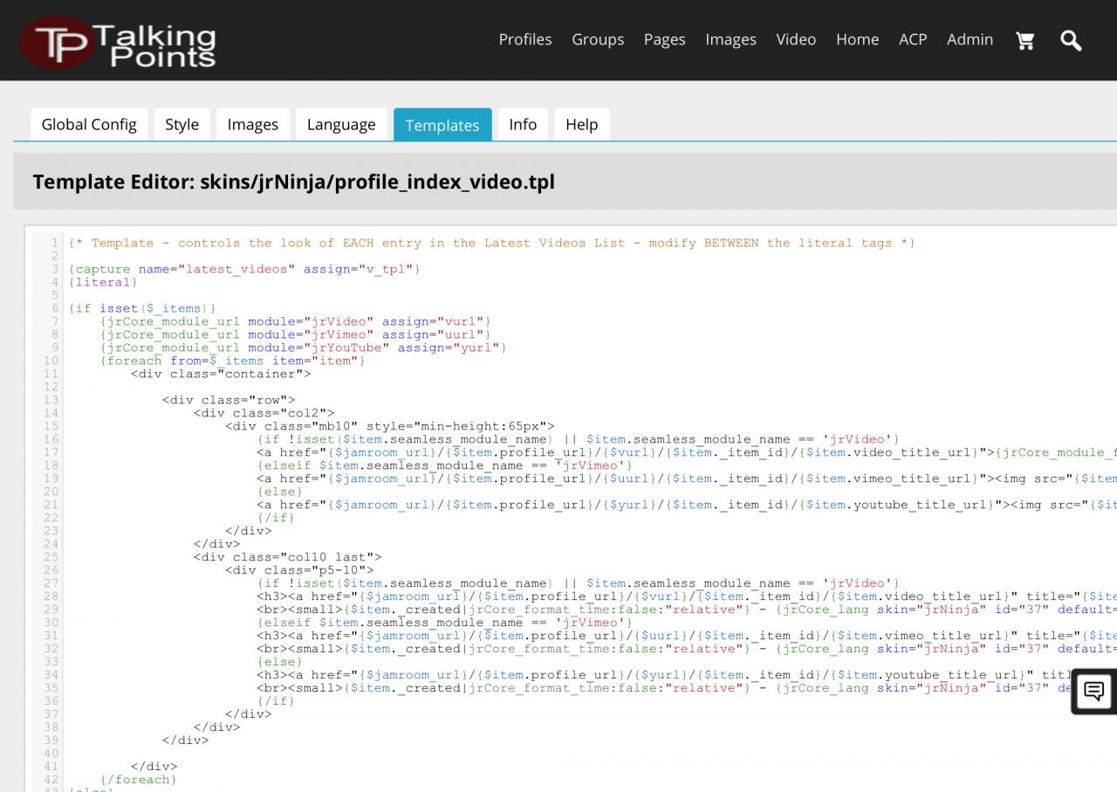The width and height of the screenshot is (1117, 792).
Task: Click the {/if} on line 22
Action: (x=276, y=518)
